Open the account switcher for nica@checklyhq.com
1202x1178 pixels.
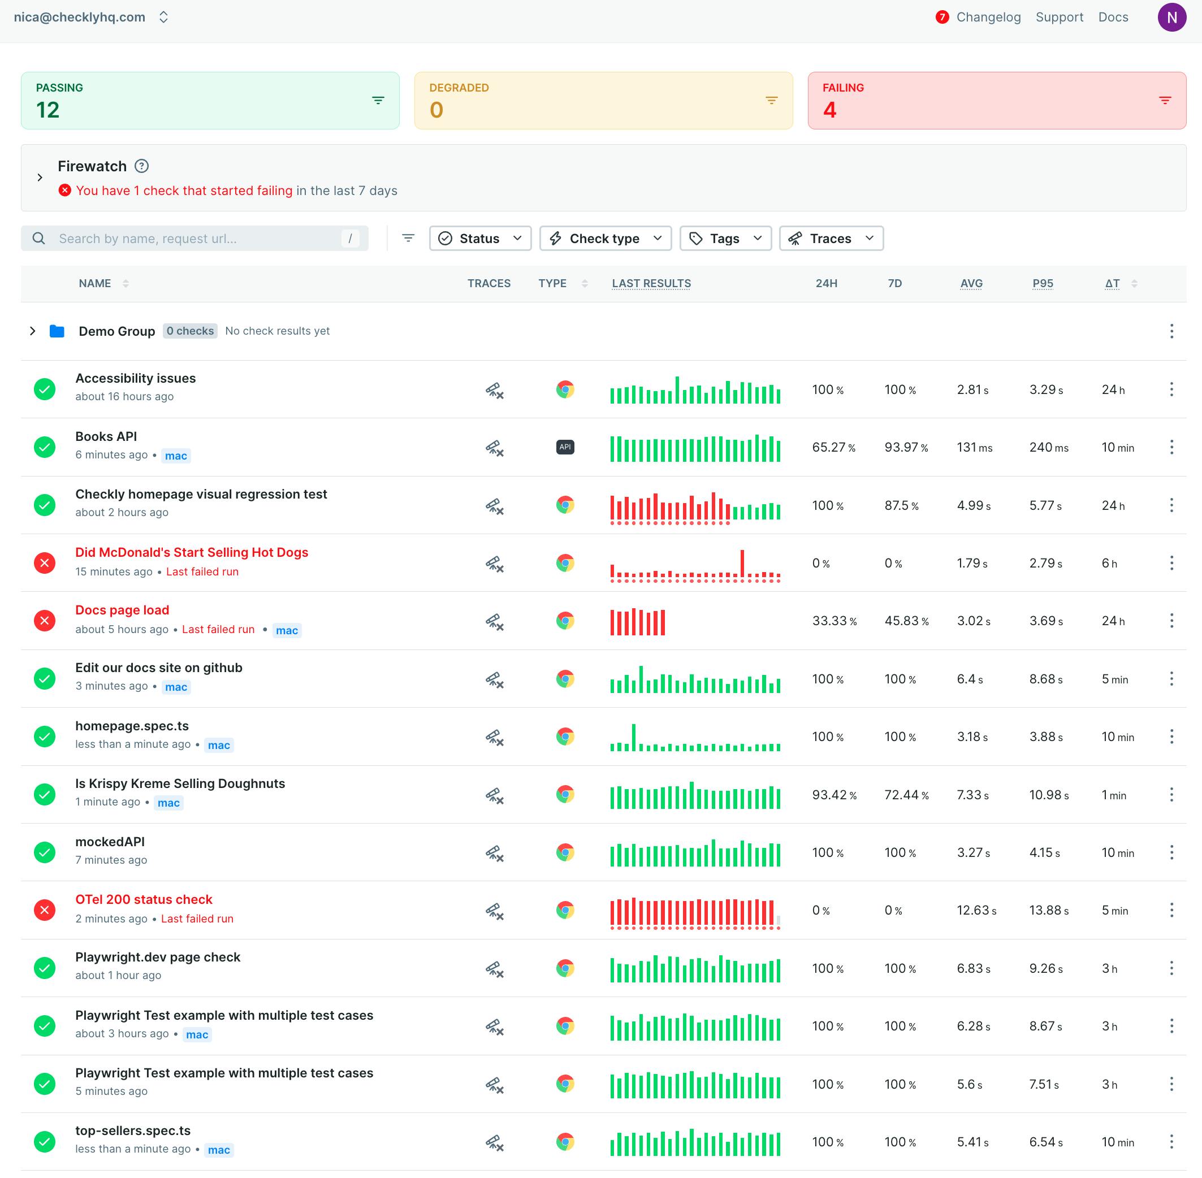(92, 18)
